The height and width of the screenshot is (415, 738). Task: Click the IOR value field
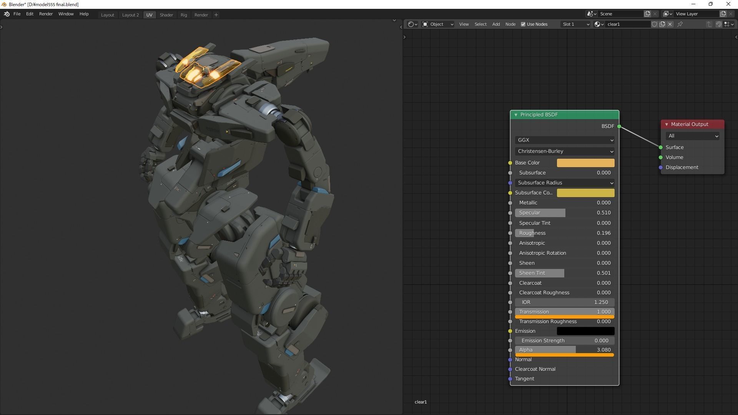564,302
